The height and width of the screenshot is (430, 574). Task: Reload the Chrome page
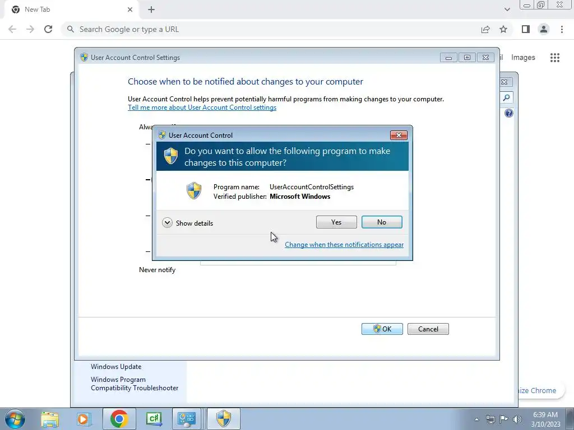point(48,29)
